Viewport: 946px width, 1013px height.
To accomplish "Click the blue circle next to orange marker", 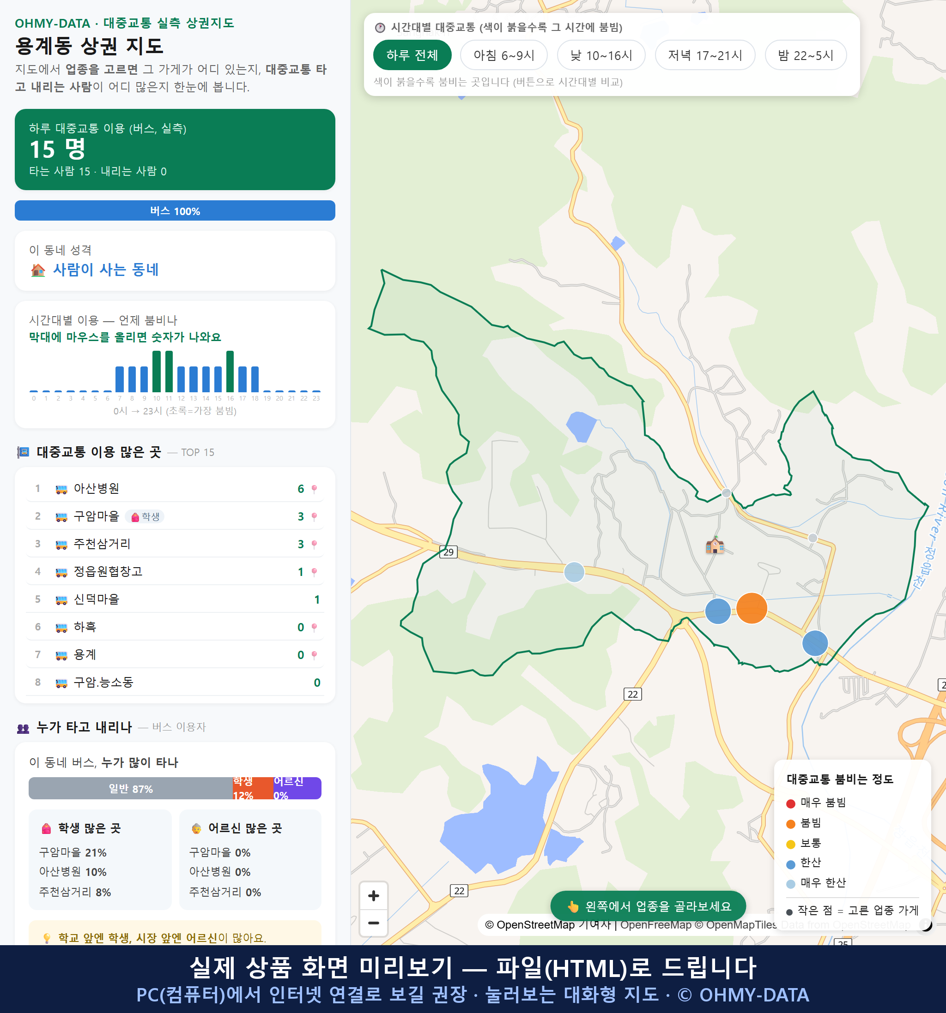I will 718,611.
